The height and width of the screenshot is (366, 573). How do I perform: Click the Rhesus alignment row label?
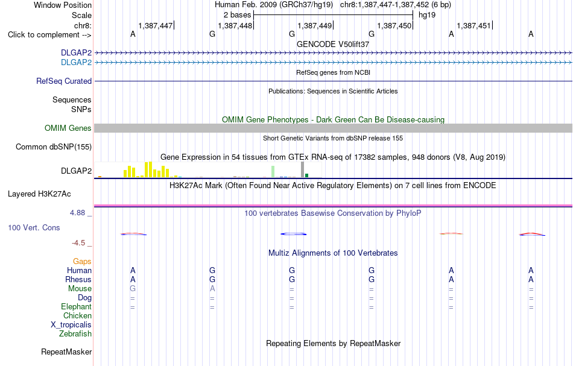pos(78,279)
